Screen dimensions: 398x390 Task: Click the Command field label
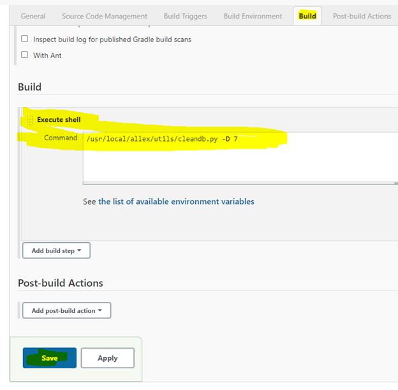coord(61,138)
